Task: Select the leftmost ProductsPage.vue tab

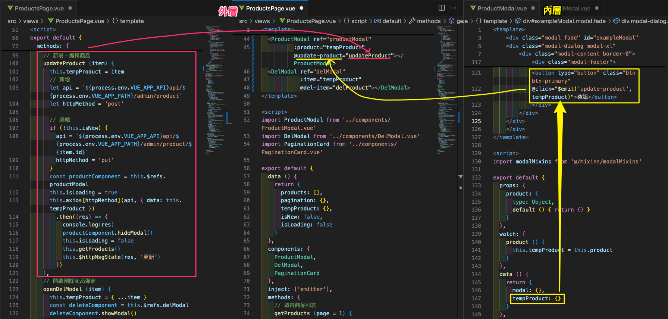Action: click(39, 8)
